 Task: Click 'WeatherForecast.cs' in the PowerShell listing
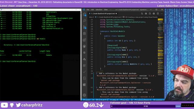pos(55,28)
